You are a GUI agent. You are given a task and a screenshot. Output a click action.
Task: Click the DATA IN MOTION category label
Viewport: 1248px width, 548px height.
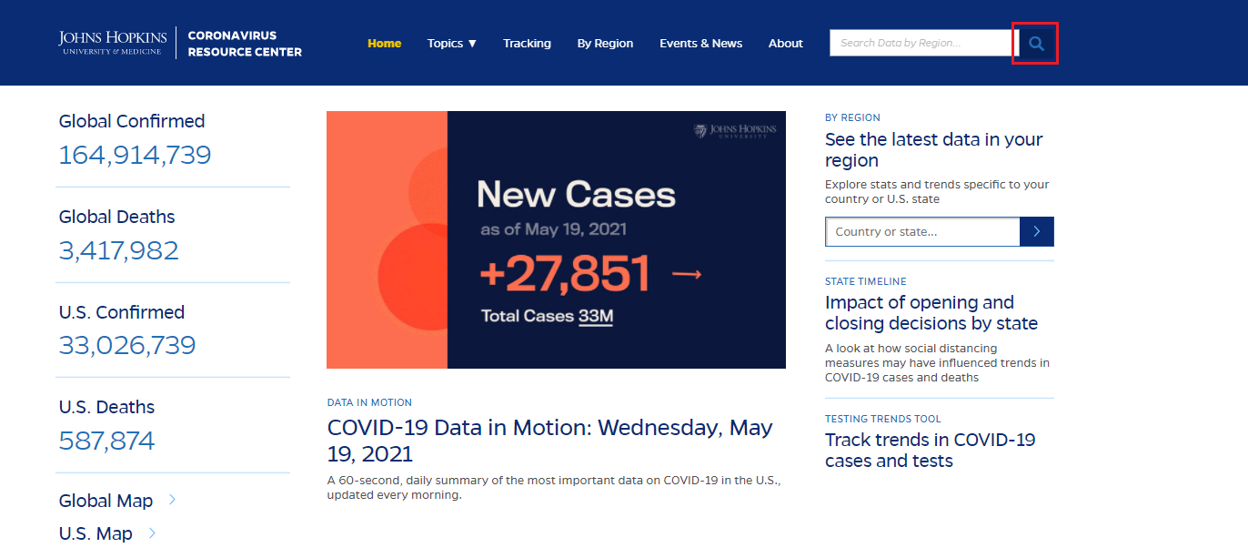(369, 402)
